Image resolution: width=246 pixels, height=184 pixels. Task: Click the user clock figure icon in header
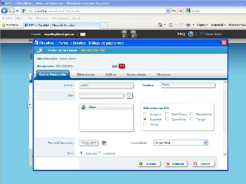click(x=134, y=34)
